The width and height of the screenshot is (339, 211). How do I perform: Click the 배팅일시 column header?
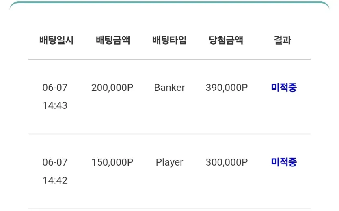pos(56,40)
